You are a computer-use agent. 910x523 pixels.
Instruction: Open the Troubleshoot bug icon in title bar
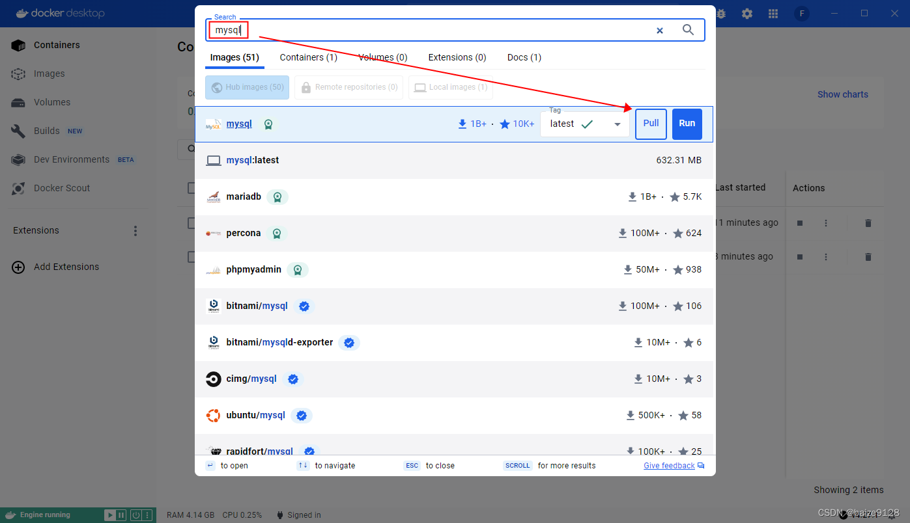point(721,14)
